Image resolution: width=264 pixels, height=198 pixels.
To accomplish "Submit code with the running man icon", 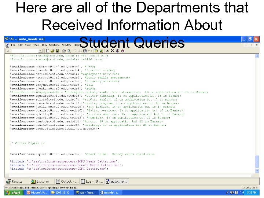I will tap(107, 51).
